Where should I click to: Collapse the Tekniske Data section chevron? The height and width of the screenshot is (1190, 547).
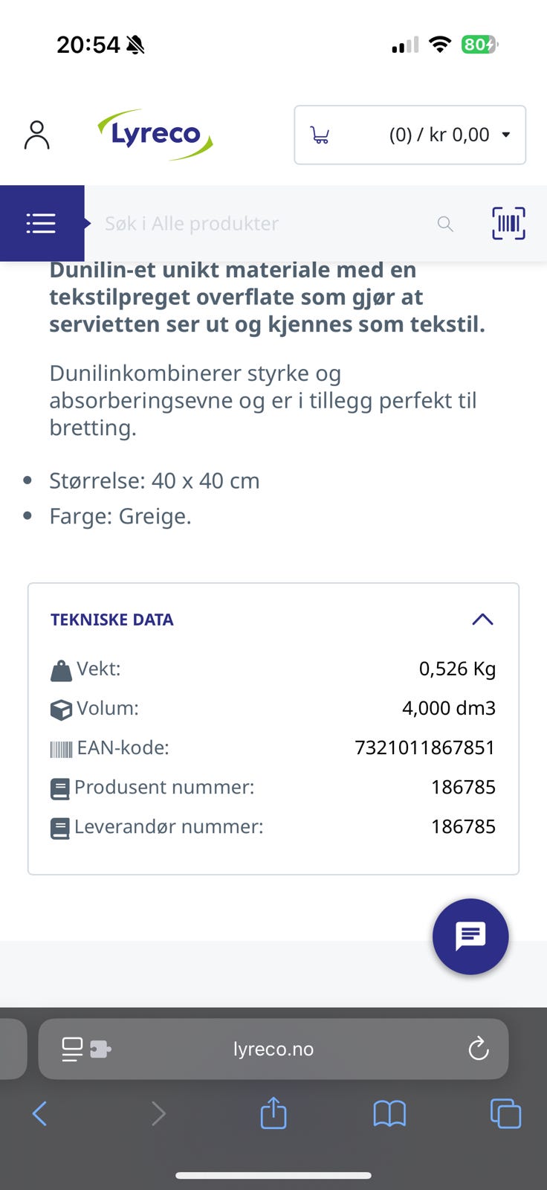(x=482, y=619)
